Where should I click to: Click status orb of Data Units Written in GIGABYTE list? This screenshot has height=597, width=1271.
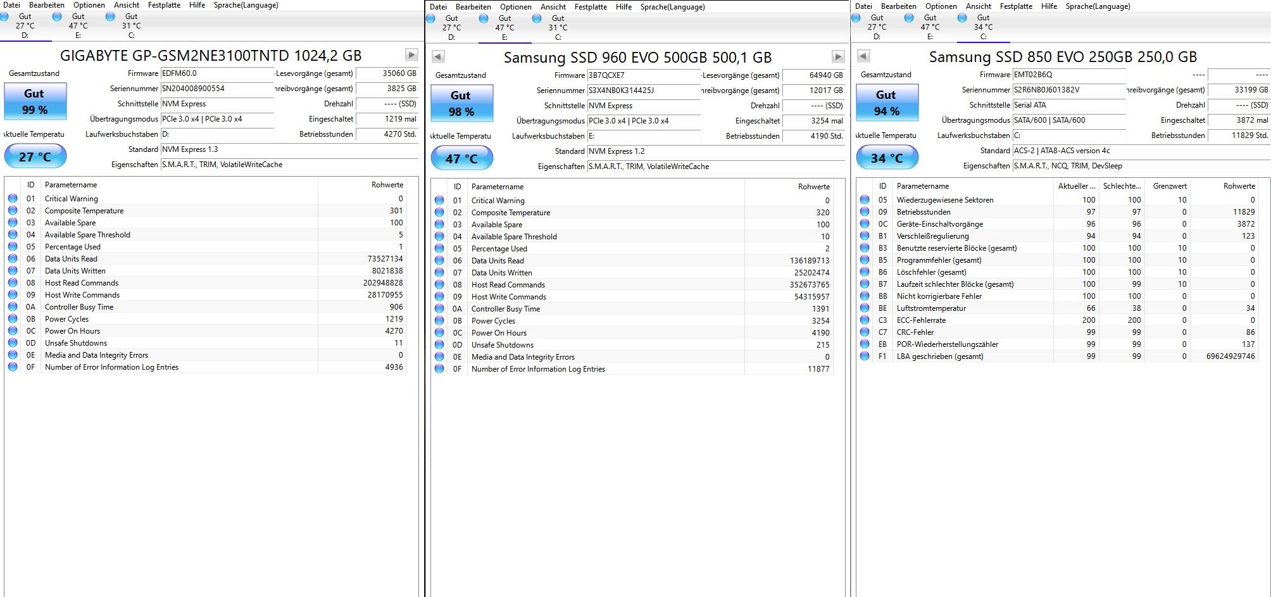[x=13, y=271]
